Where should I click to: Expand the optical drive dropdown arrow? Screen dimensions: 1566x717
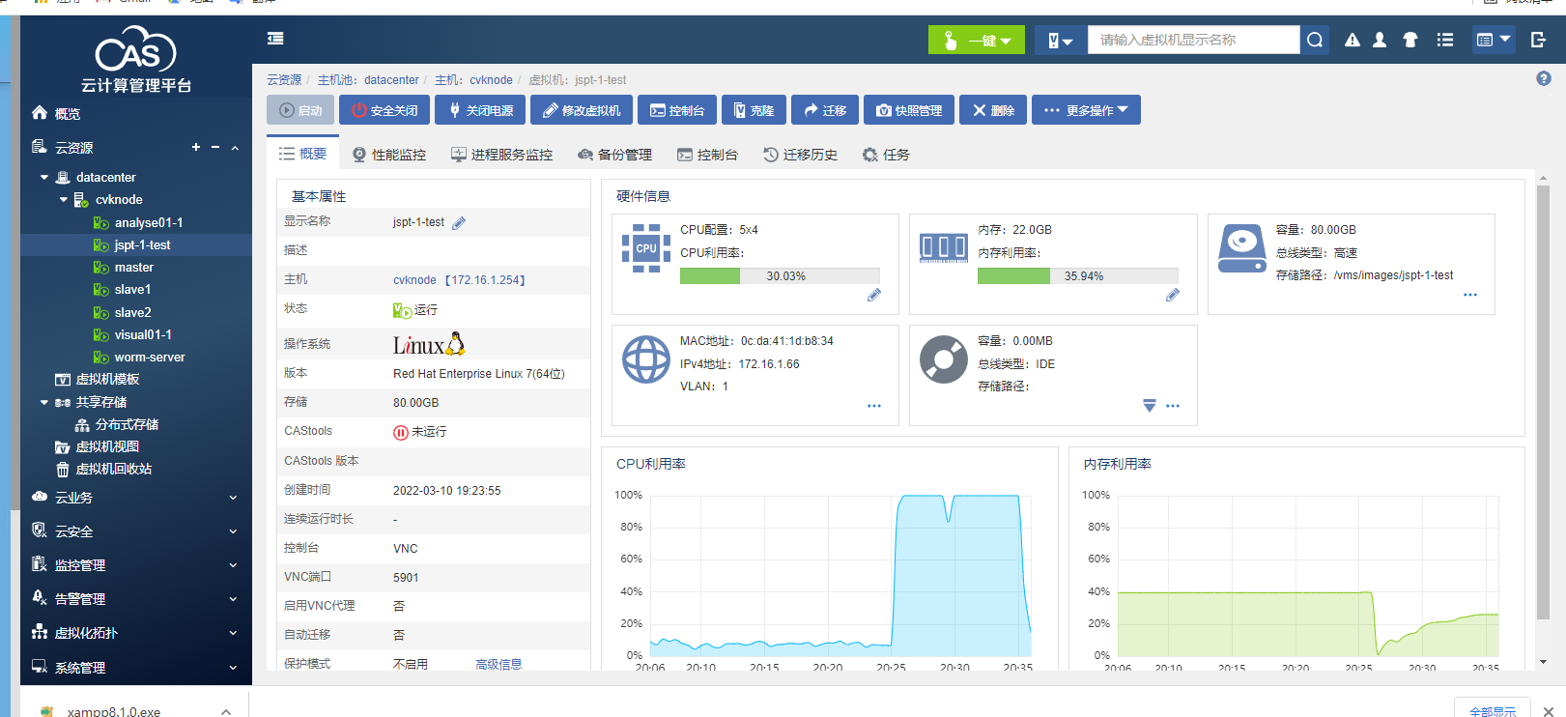pyautogui.click(x=1150, y=406)
